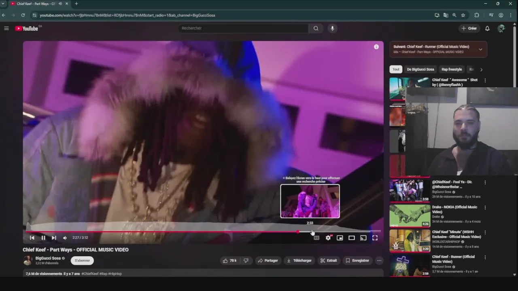This screenshot has height=291, width=518.
Task: Switch to theater mode
Action: click(x=352, y=238)
